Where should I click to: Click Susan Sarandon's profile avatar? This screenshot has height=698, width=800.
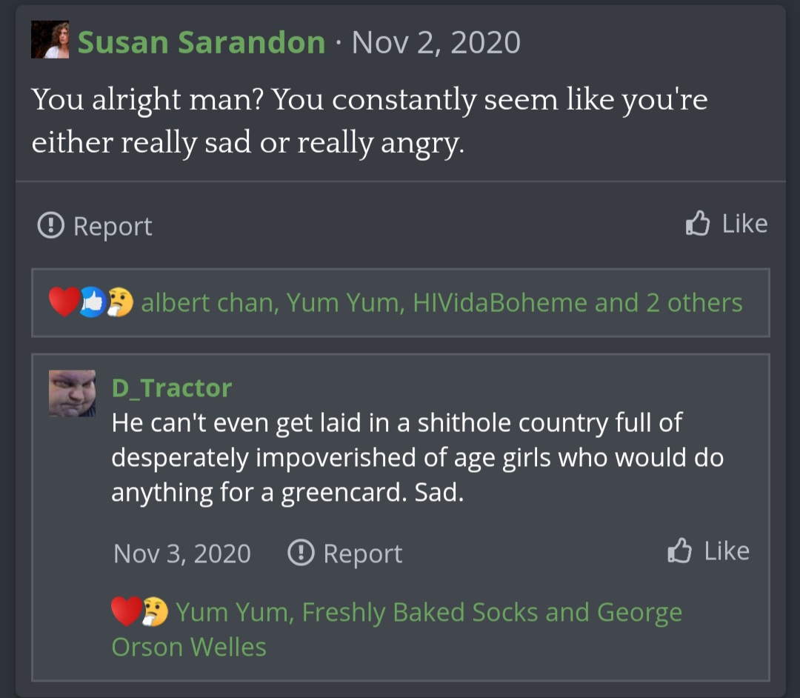[x=50, y=40]
